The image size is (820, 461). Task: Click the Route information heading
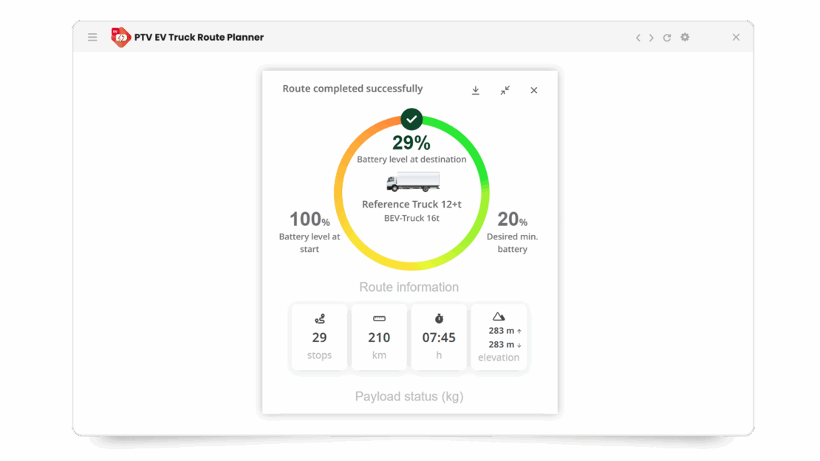(x=409, y=287)
